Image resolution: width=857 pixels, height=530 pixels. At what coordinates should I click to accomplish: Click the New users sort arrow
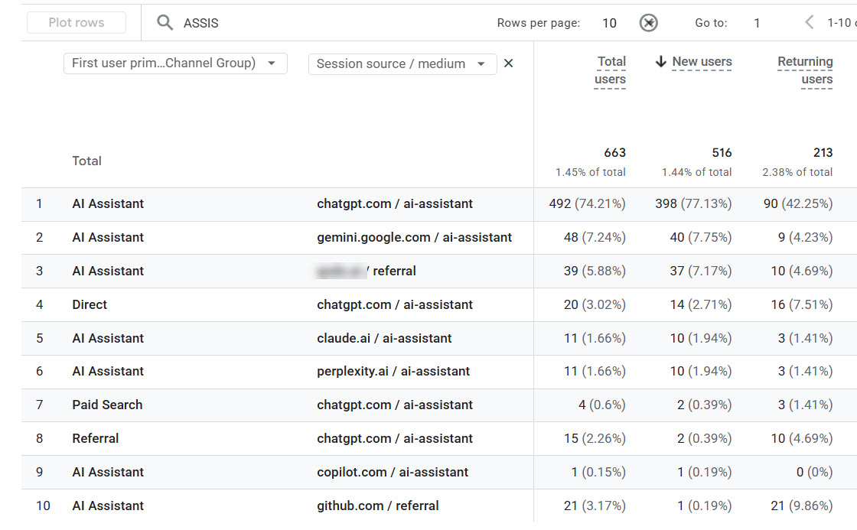tap(661, 62)
